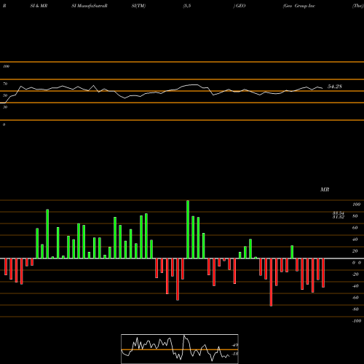364x364 pixels.
Task: Click the ") GEO" ticker label
Action: (240, 6)
